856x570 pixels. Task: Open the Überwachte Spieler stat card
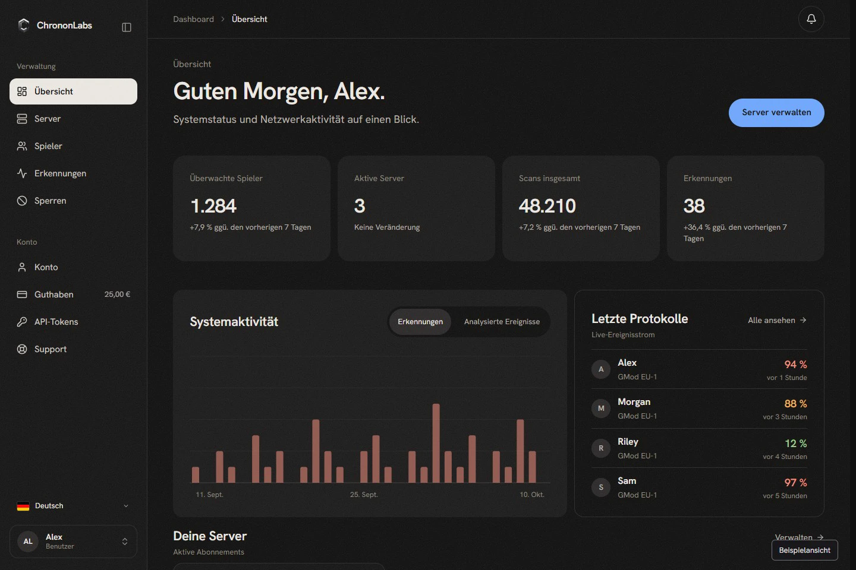[x=251, y=208]
